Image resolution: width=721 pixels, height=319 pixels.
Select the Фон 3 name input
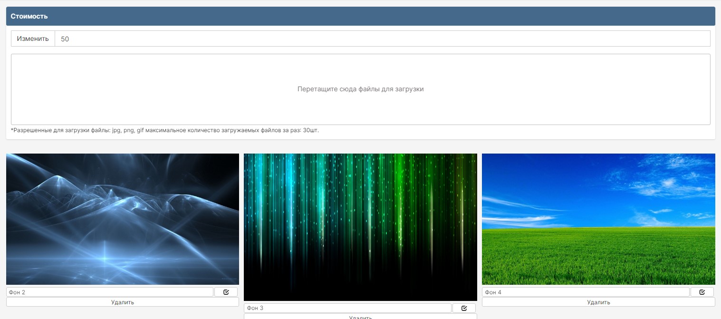coord(347,308)
